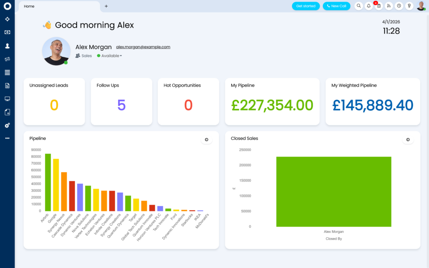Open the notifications bell
Screen dimensions: 429x268
[369, 6]
